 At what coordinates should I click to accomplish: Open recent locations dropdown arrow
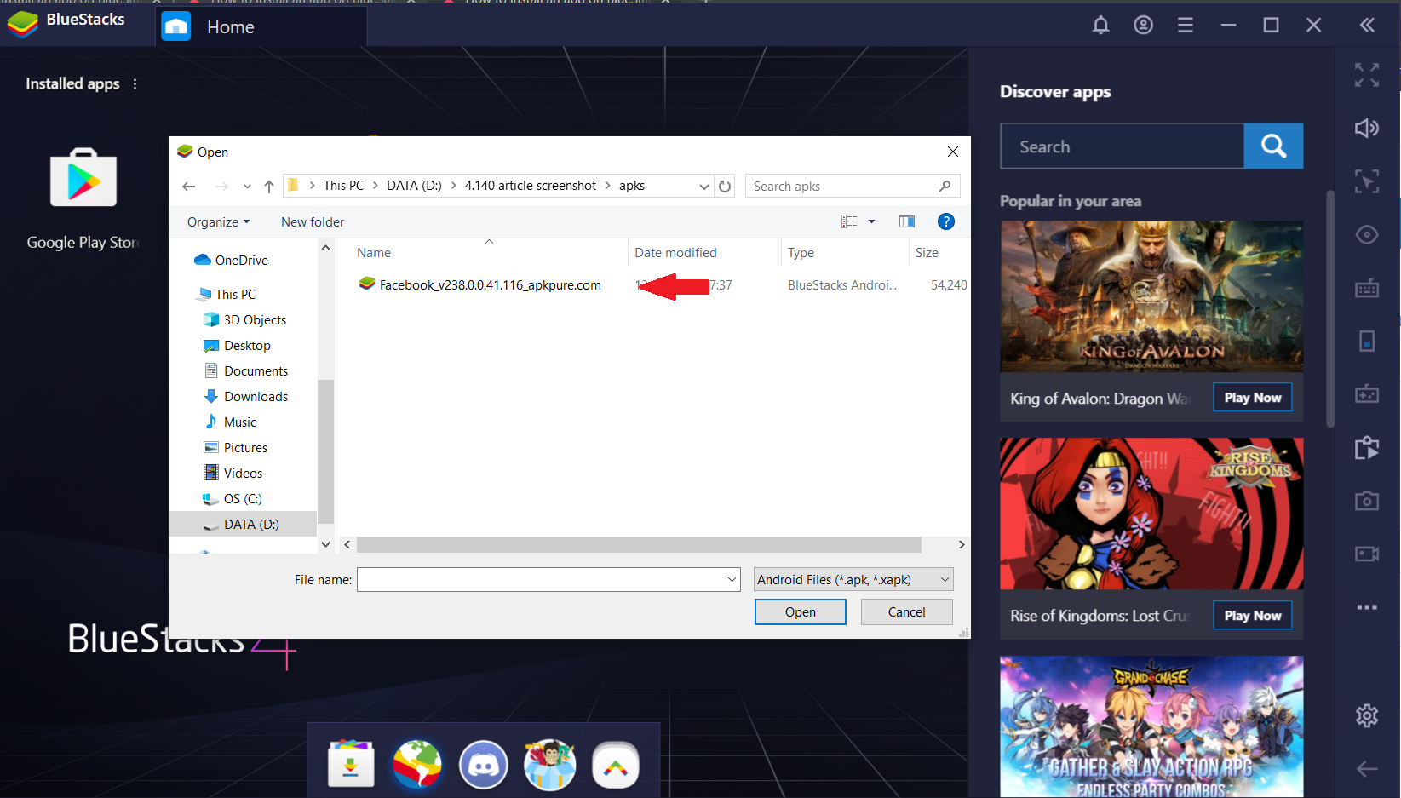point(247,187)
